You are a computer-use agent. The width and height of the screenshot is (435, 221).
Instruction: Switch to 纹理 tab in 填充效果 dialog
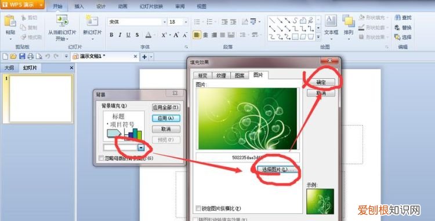(221, 76)
